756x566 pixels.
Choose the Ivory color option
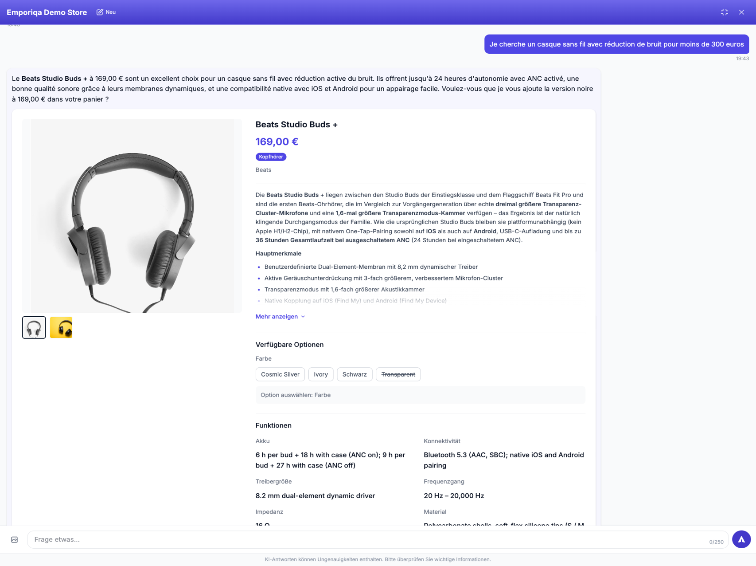(x=321, y=374)
